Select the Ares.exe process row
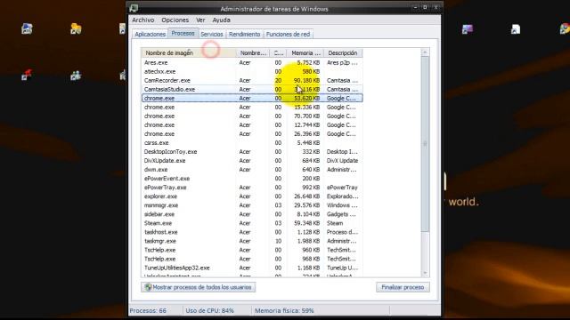Screen dimensions: 570x320 tap(252, 63)
